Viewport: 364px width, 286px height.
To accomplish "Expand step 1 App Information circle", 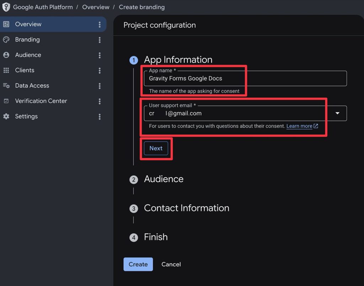I will click(x=134, y=60).
